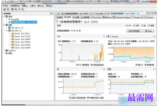Screen dimensions: 158x106
Task: Click the blue 使用的堆 legend swatch
Action: (x=145, y=65)
